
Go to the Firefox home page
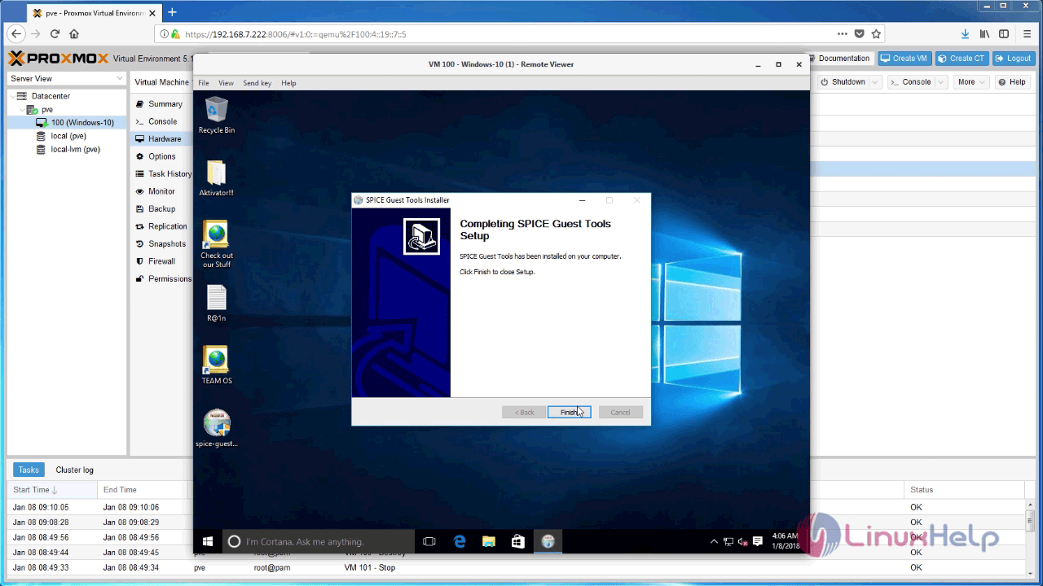pyautogui.click(x=74, y=34)
